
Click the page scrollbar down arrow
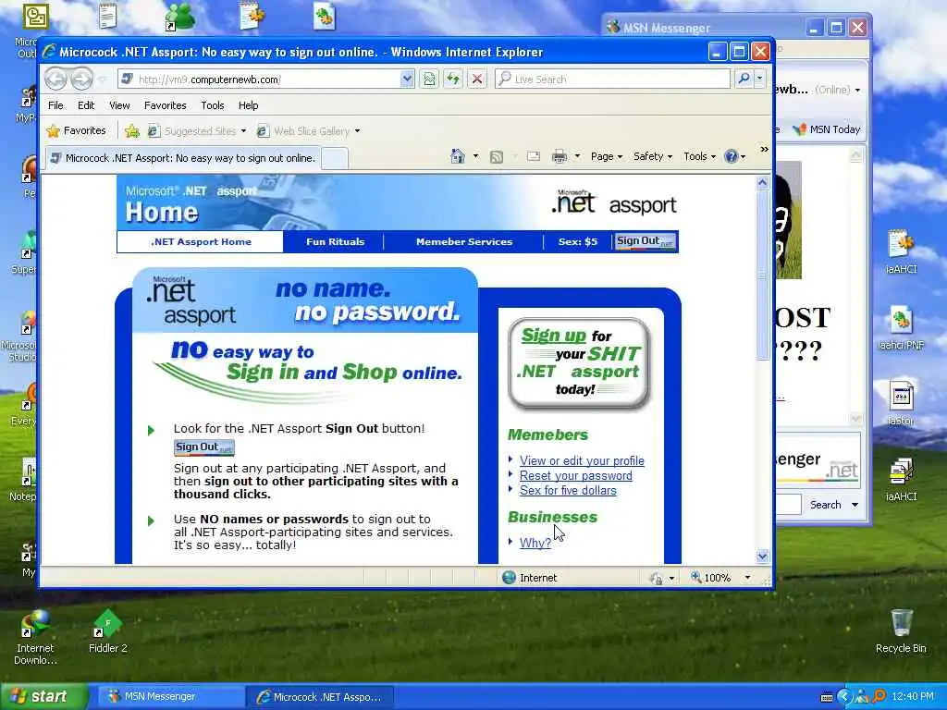[x=762, y=556]
